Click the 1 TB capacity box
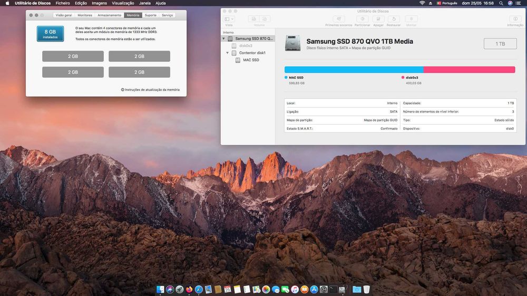Image resolution: width=527 pixels, height=296 pixels. tap(500, 44)
